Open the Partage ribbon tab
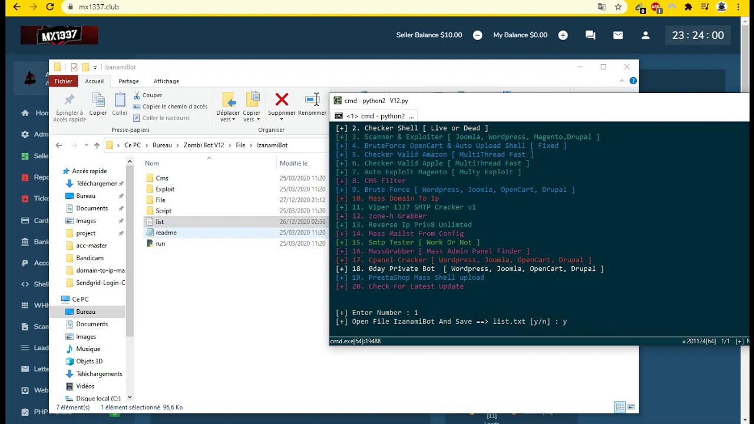This screenshot has height=424, width=754. (128, 81)
